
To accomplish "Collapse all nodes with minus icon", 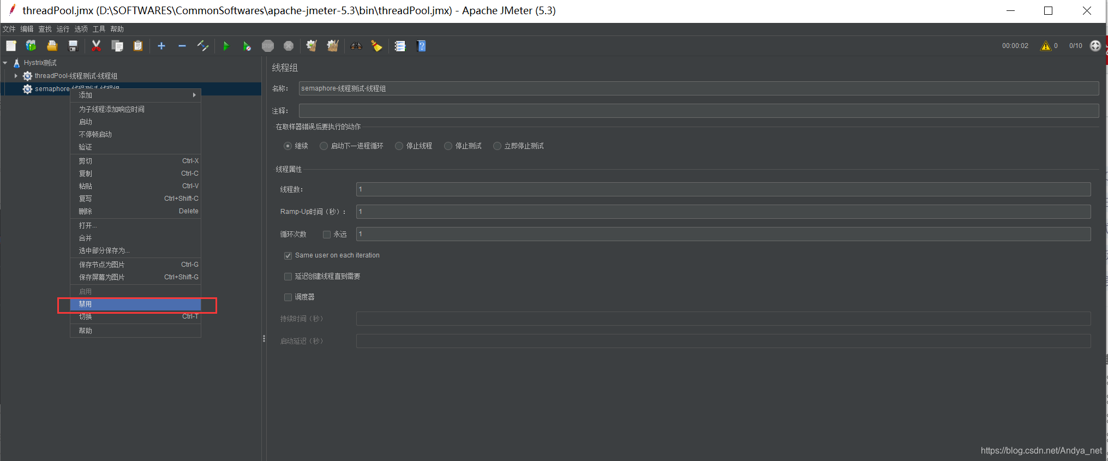I will click(182, 46).
